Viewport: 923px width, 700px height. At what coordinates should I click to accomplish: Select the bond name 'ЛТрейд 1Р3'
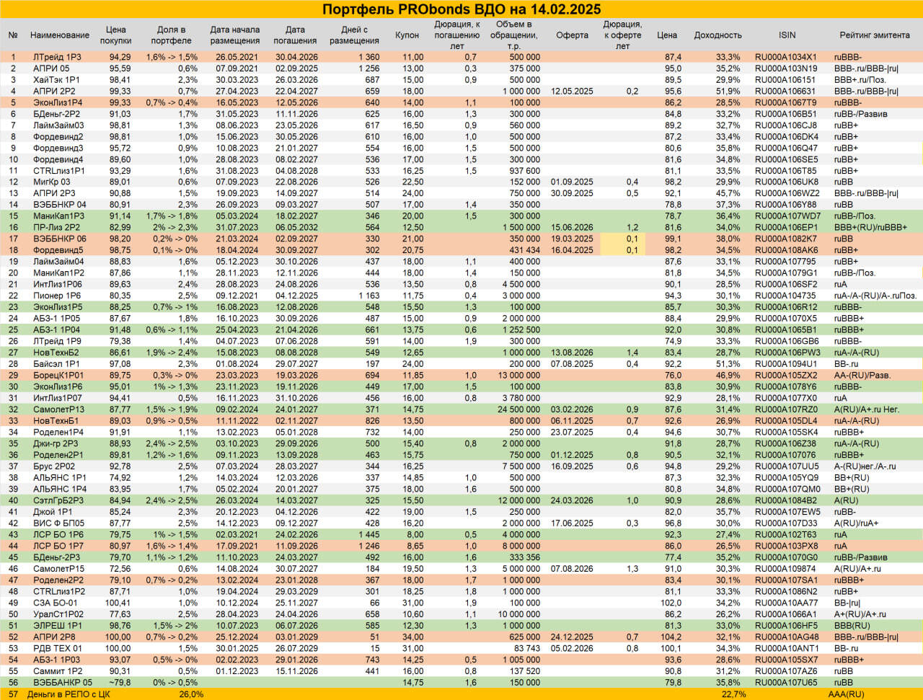point(58,57)
